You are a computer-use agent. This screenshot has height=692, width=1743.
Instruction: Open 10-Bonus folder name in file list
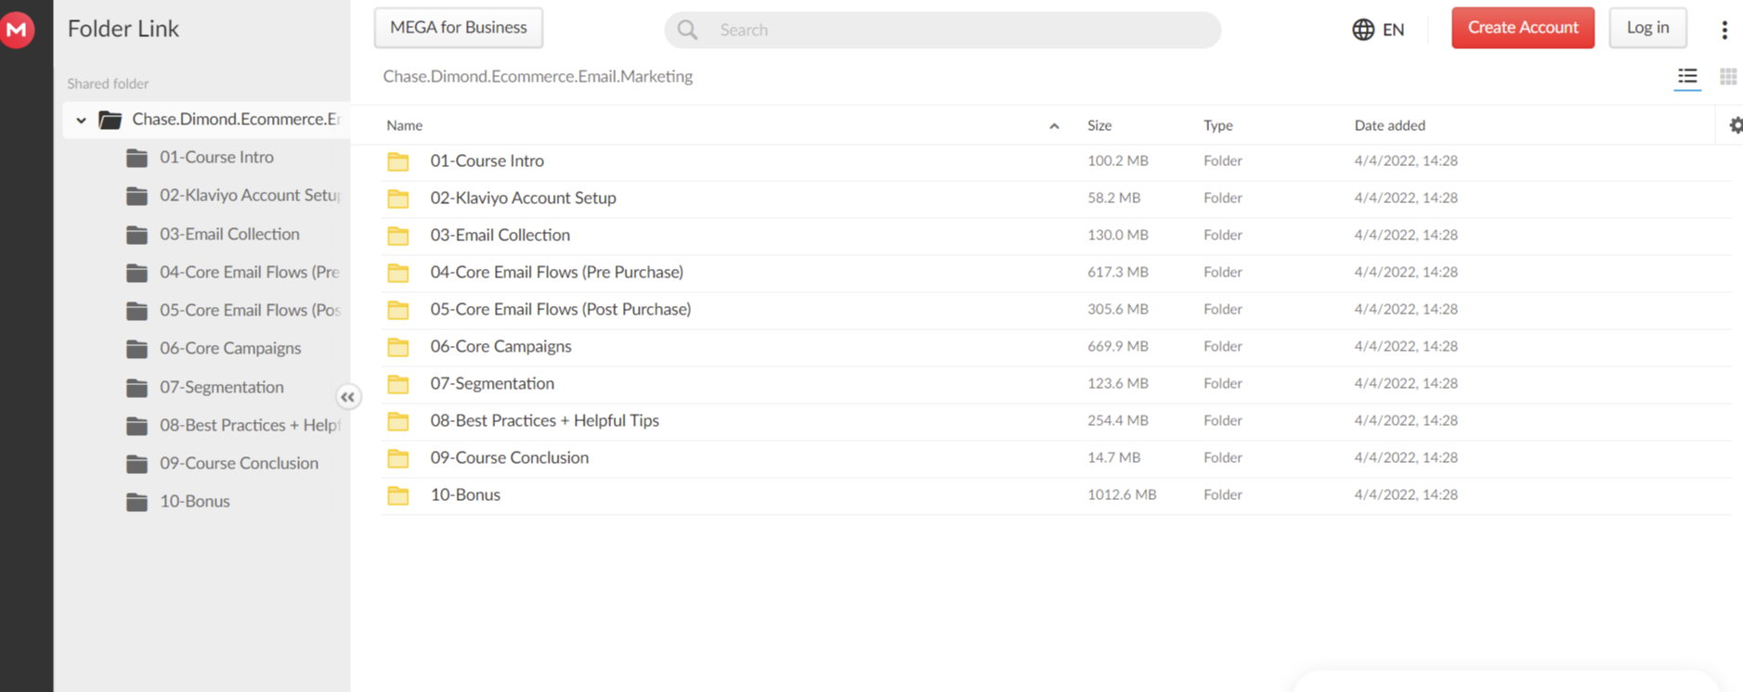(x=465, y=494)
